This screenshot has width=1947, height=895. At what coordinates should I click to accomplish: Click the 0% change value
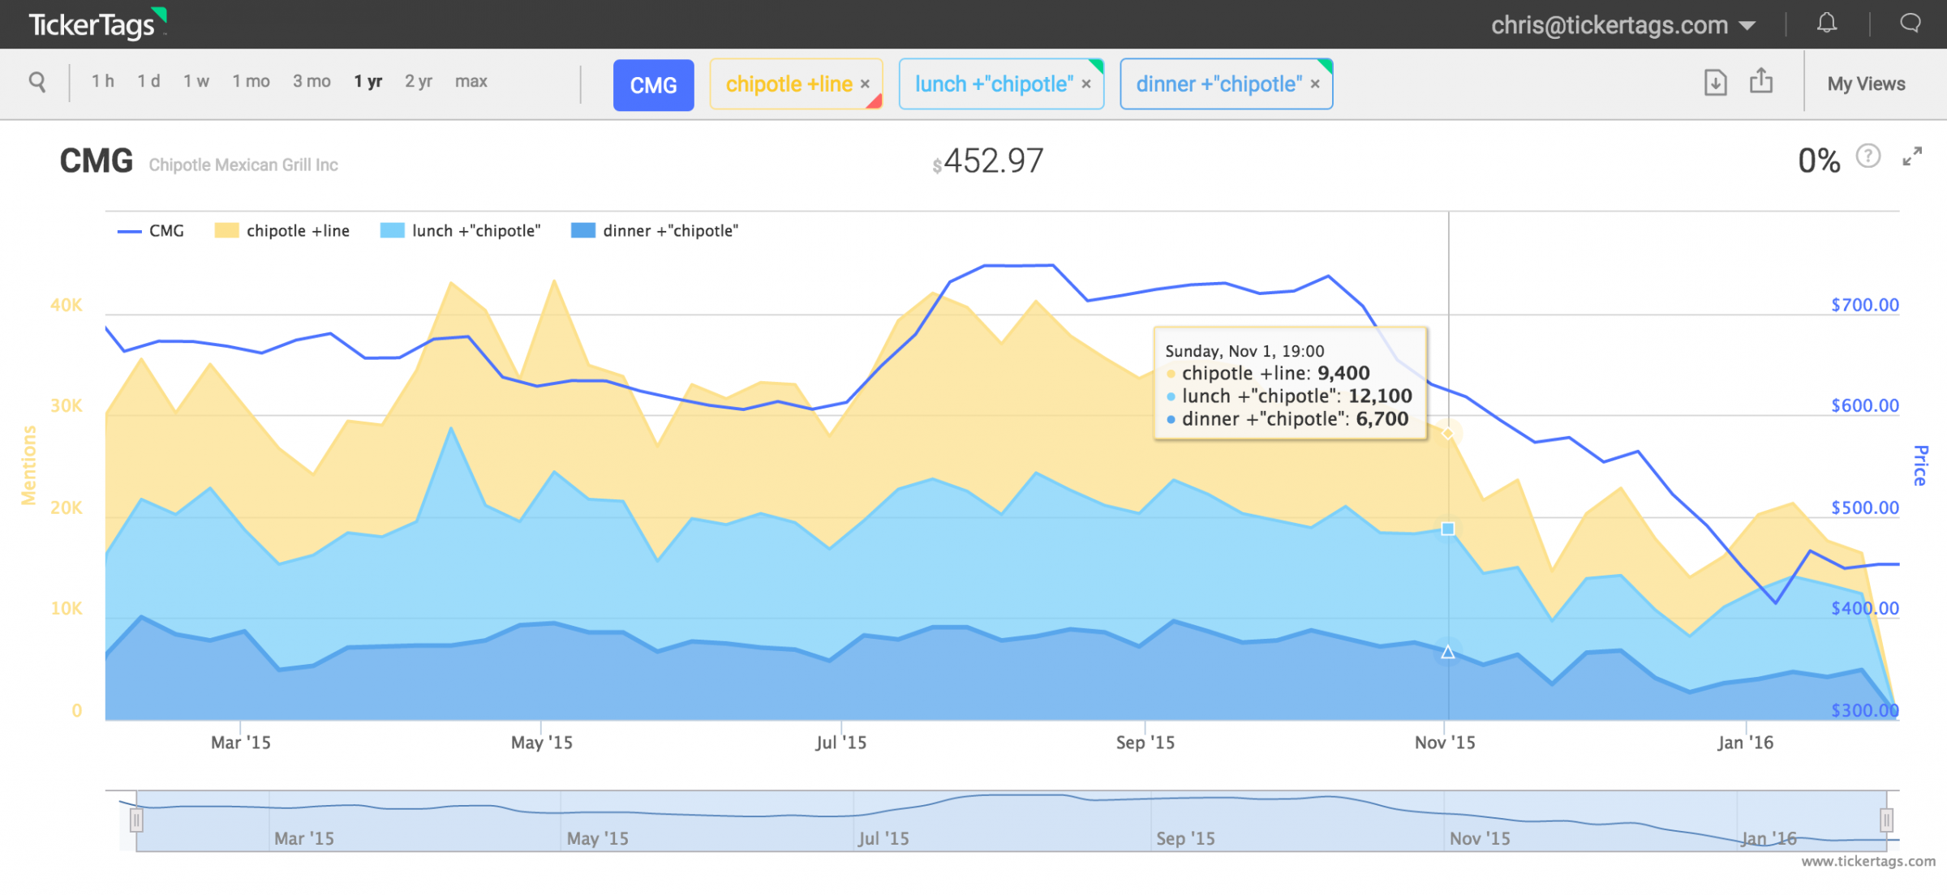1819,161
